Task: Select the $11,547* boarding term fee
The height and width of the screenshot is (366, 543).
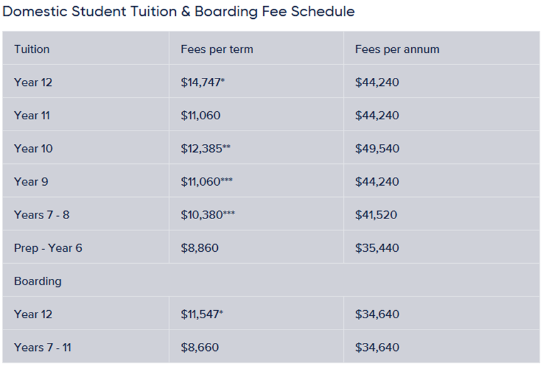Action: pyautogui.click(x=202, y=314)
